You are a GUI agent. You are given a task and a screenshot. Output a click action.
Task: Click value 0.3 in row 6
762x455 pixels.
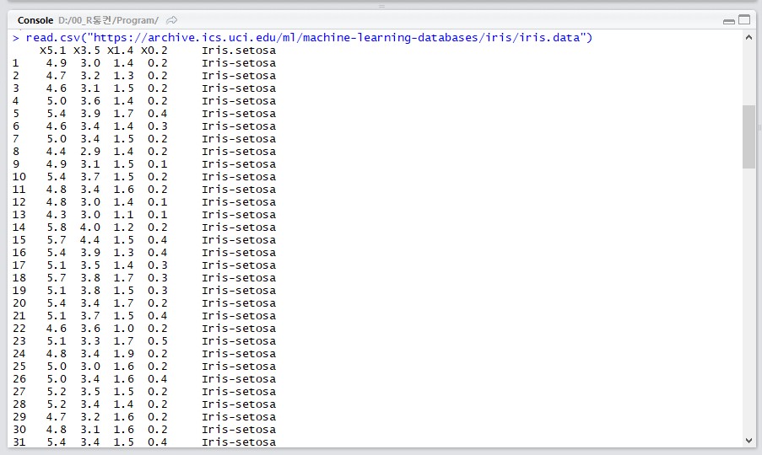pyautogui.click(x=158, y=126)
